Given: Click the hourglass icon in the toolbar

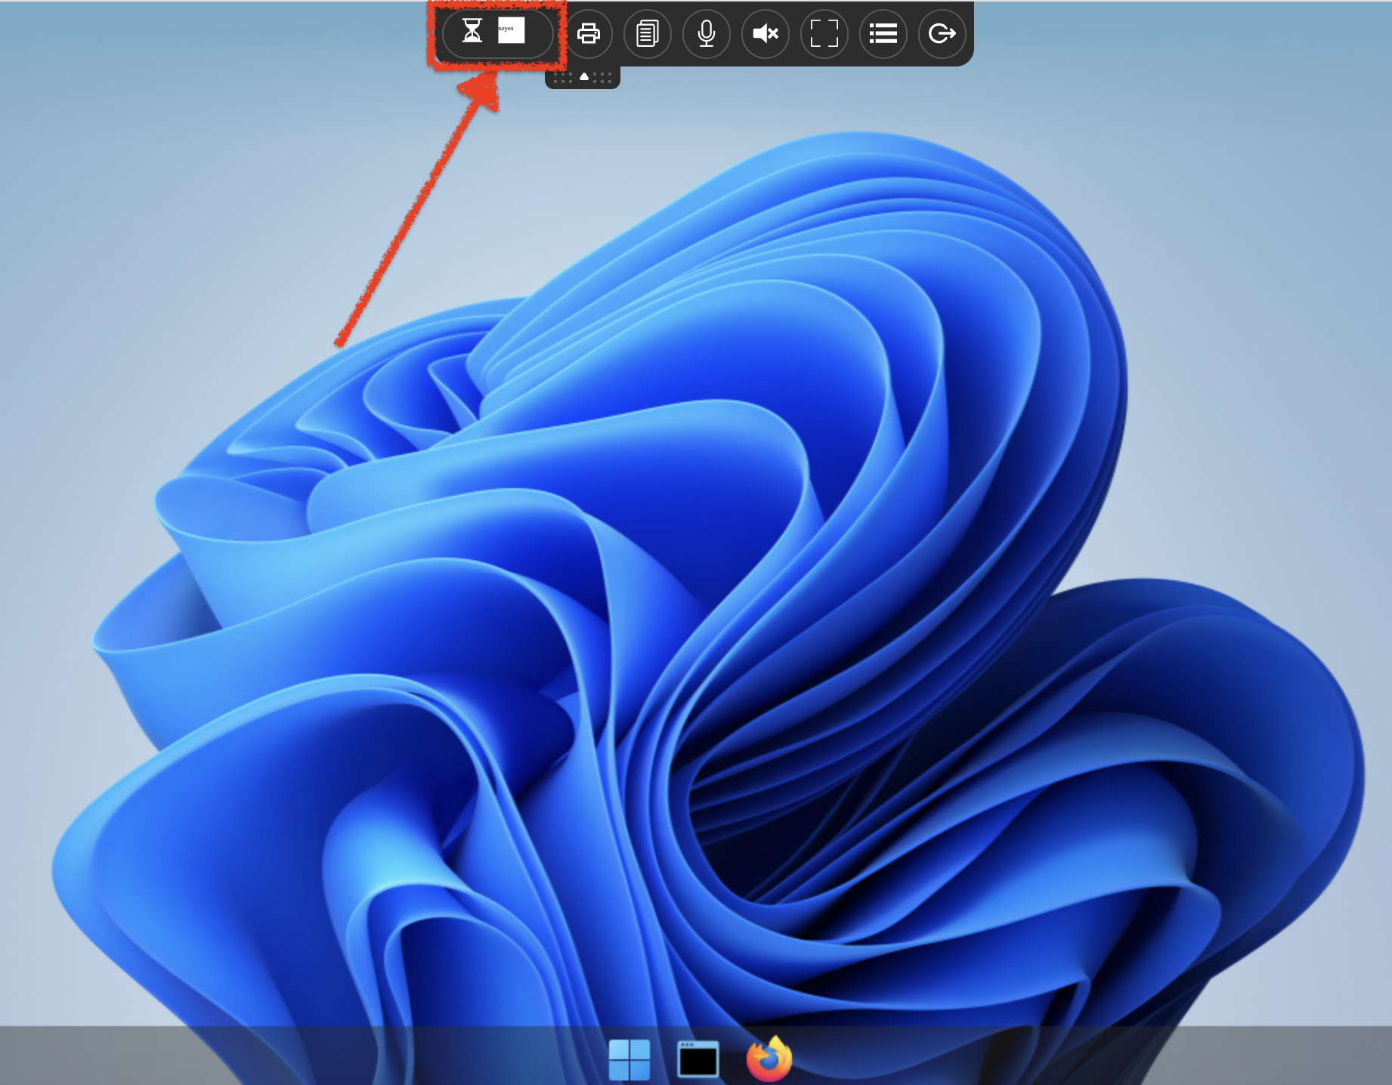Looking at the screenshot, I should point(472,31).
